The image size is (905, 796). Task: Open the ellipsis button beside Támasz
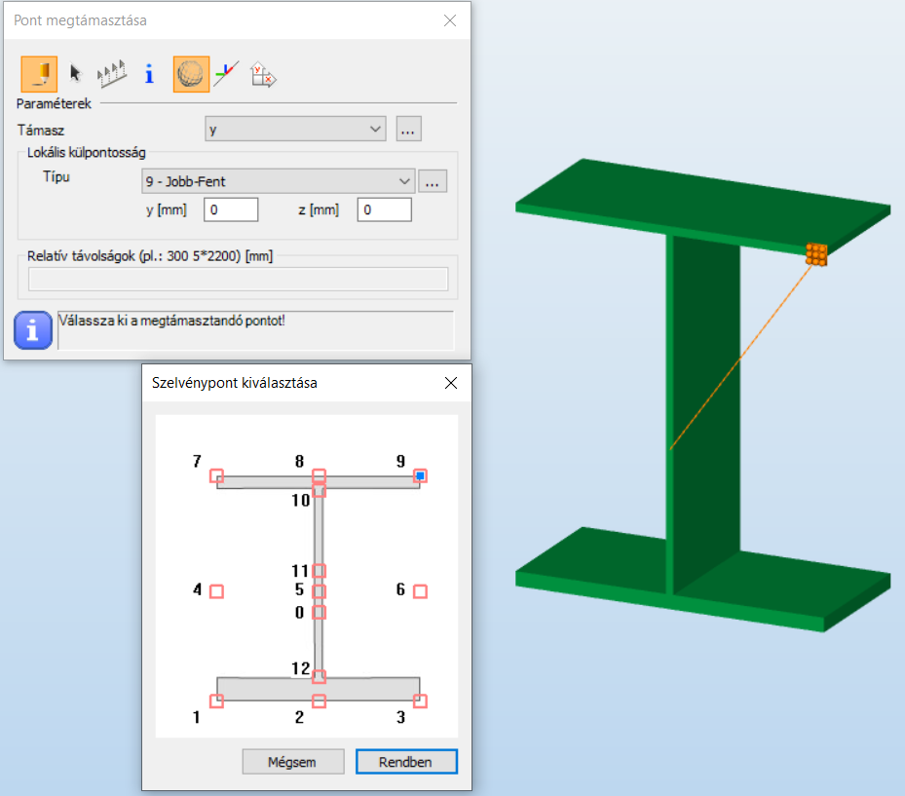point(408,130)
